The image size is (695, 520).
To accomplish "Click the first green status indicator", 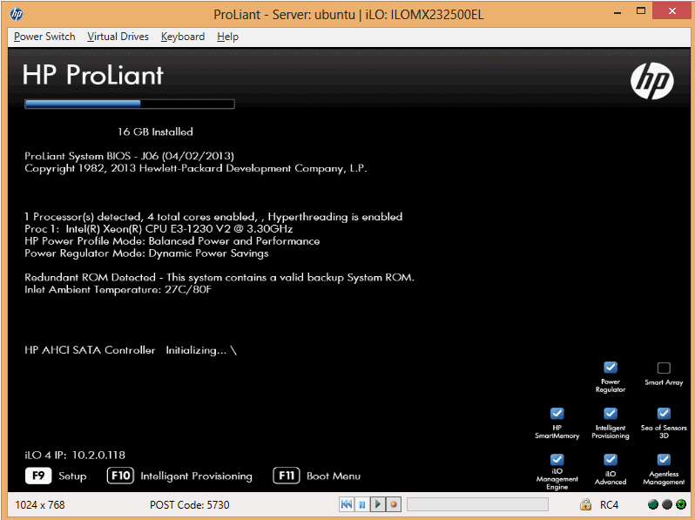I will (x=652, y=504).
